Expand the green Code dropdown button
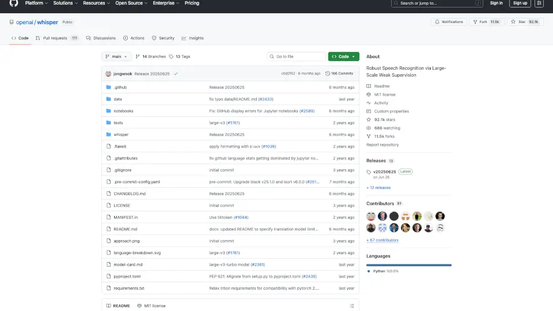This screenshot has width=553, height=311. click(x=343, y=56)
